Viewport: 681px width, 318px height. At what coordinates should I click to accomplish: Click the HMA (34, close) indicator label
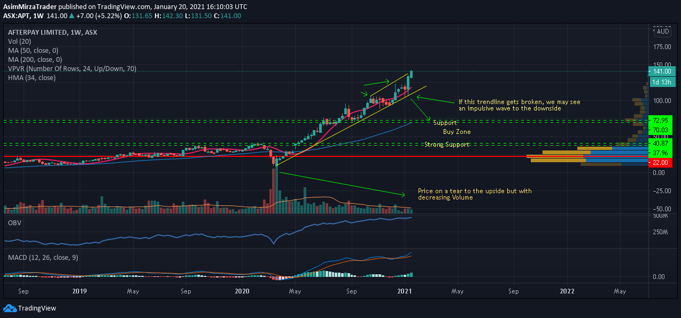click(32, 77)
